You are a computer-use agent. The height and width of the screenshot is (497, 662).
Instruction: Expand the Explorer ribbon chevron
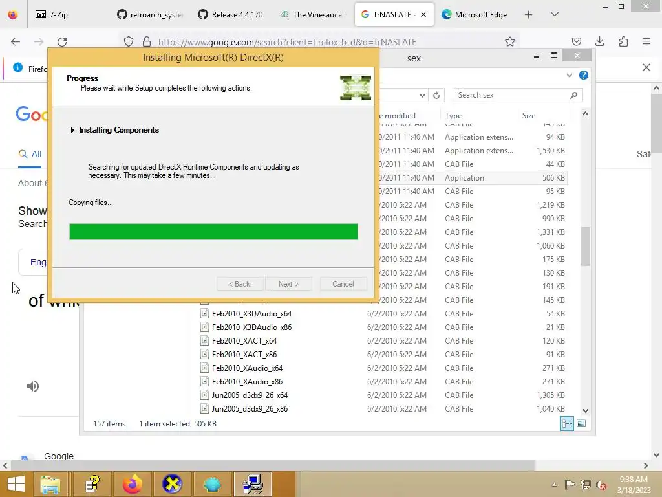pos(570,75)
